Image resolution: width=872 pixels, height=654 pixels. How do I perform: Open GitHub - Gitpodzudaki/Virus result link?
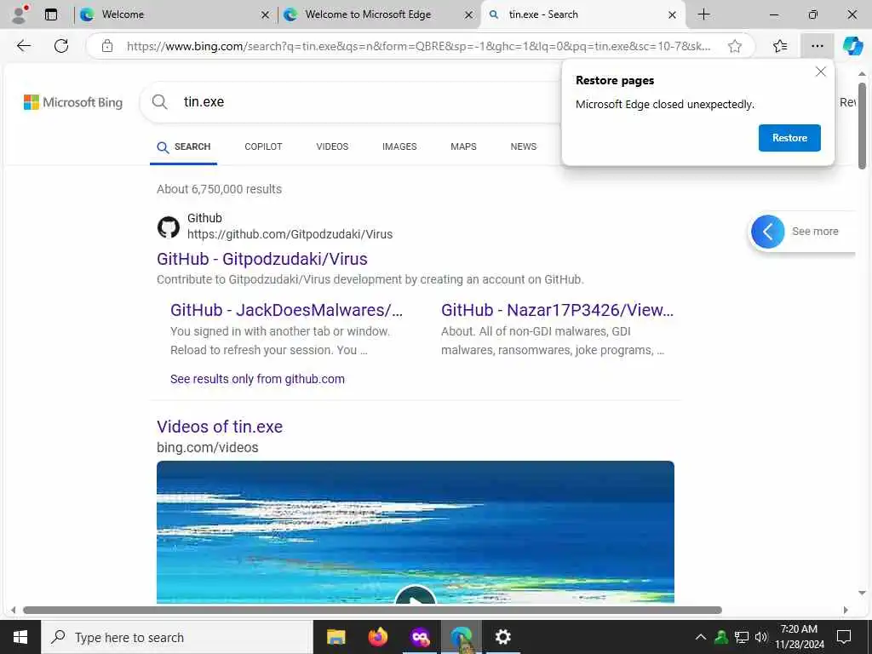point(262,259)
